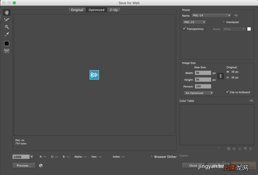Click the preview in browser globe icon

(41, 165)
